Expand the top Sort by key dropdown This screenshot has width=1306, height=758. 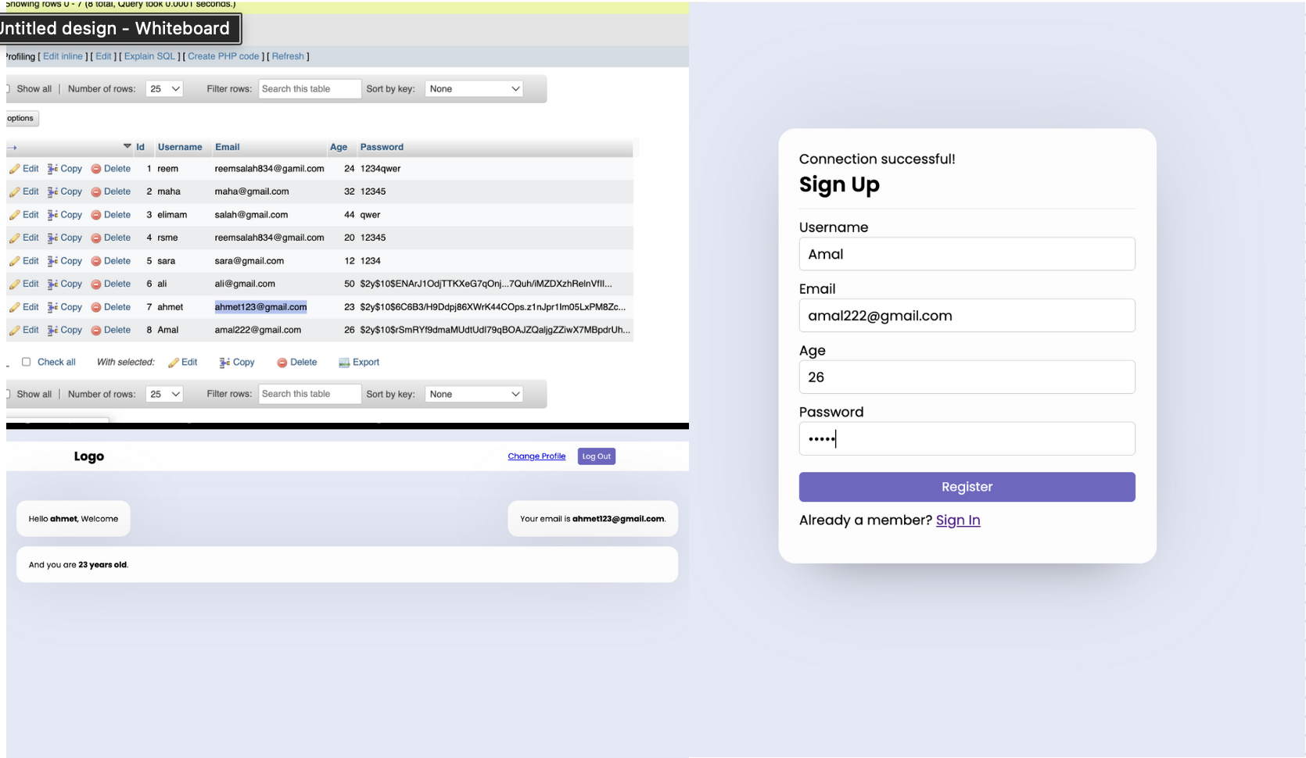(x=474, y=89)
